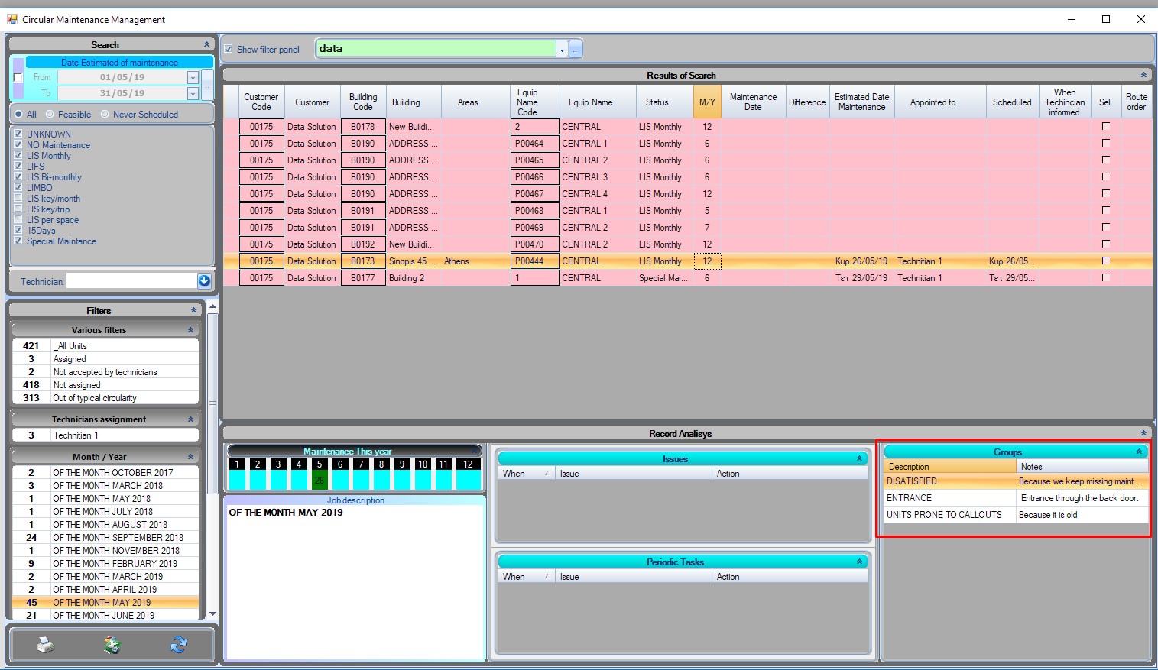The width and height of the screenshot is (1158, 670).
Task: Click the blue refresh arrows icon
Action: click(x=179, y=646)
